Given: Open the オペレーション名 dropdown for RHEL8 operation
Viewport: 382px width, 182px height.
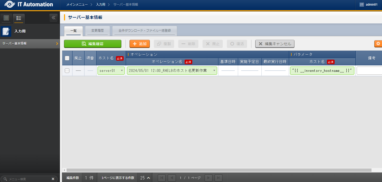Looking at the screenshot, I should pyautogui.click(x=172, y=71).
